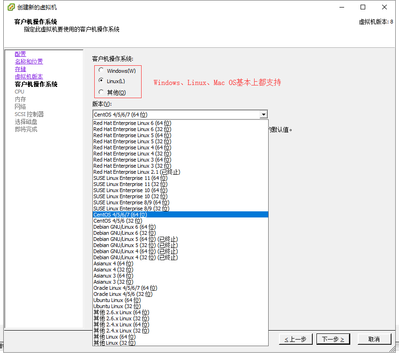Select Debian GNU/Linux 4 (32 位) (已终止)
Viewport: 399px width, 356px height.
pos(181,258)
